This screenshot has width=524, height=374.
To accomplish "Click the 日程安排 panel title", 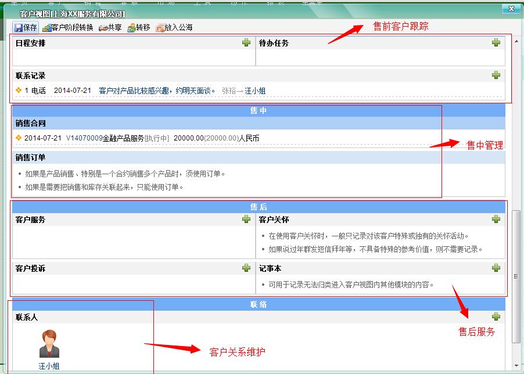I will (30, 43).
